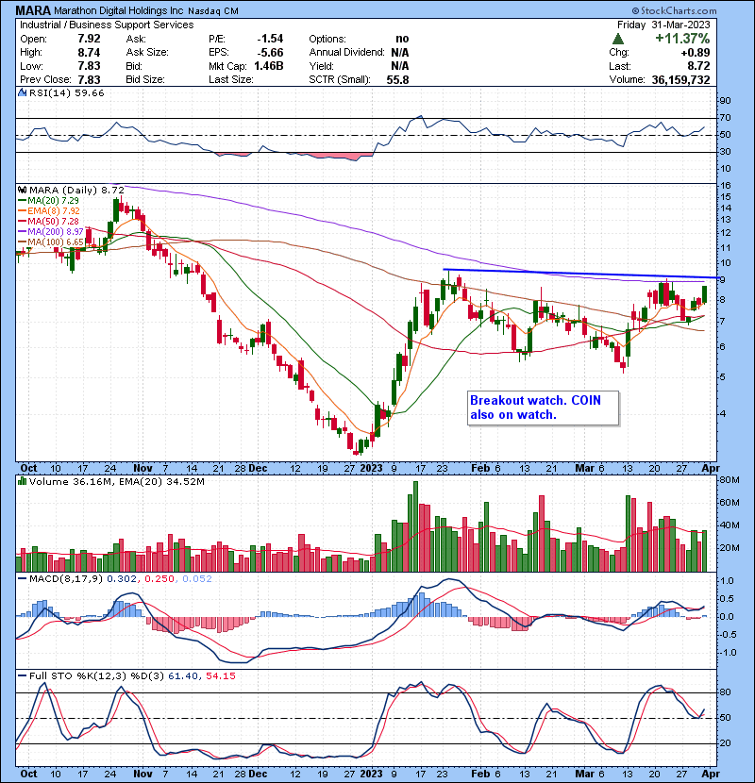The width and height of the screenshot is (755, 783).
Task: Click the Low value 7.83
Action: tap(89, 66)
